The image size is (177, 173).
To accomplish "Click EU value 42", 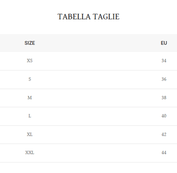I will pyautogui.click(x=164, y=135).
